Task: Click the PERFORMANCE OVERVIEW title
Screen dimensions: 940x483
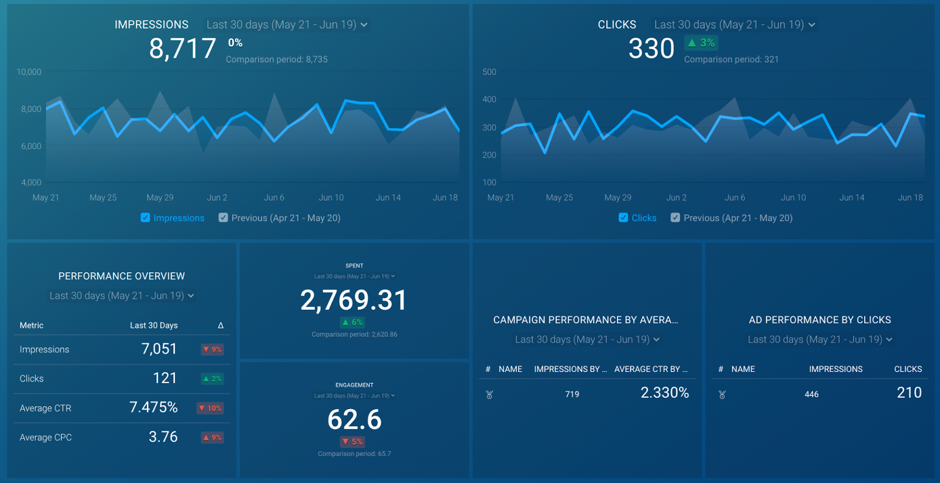Action: (122, 276)
